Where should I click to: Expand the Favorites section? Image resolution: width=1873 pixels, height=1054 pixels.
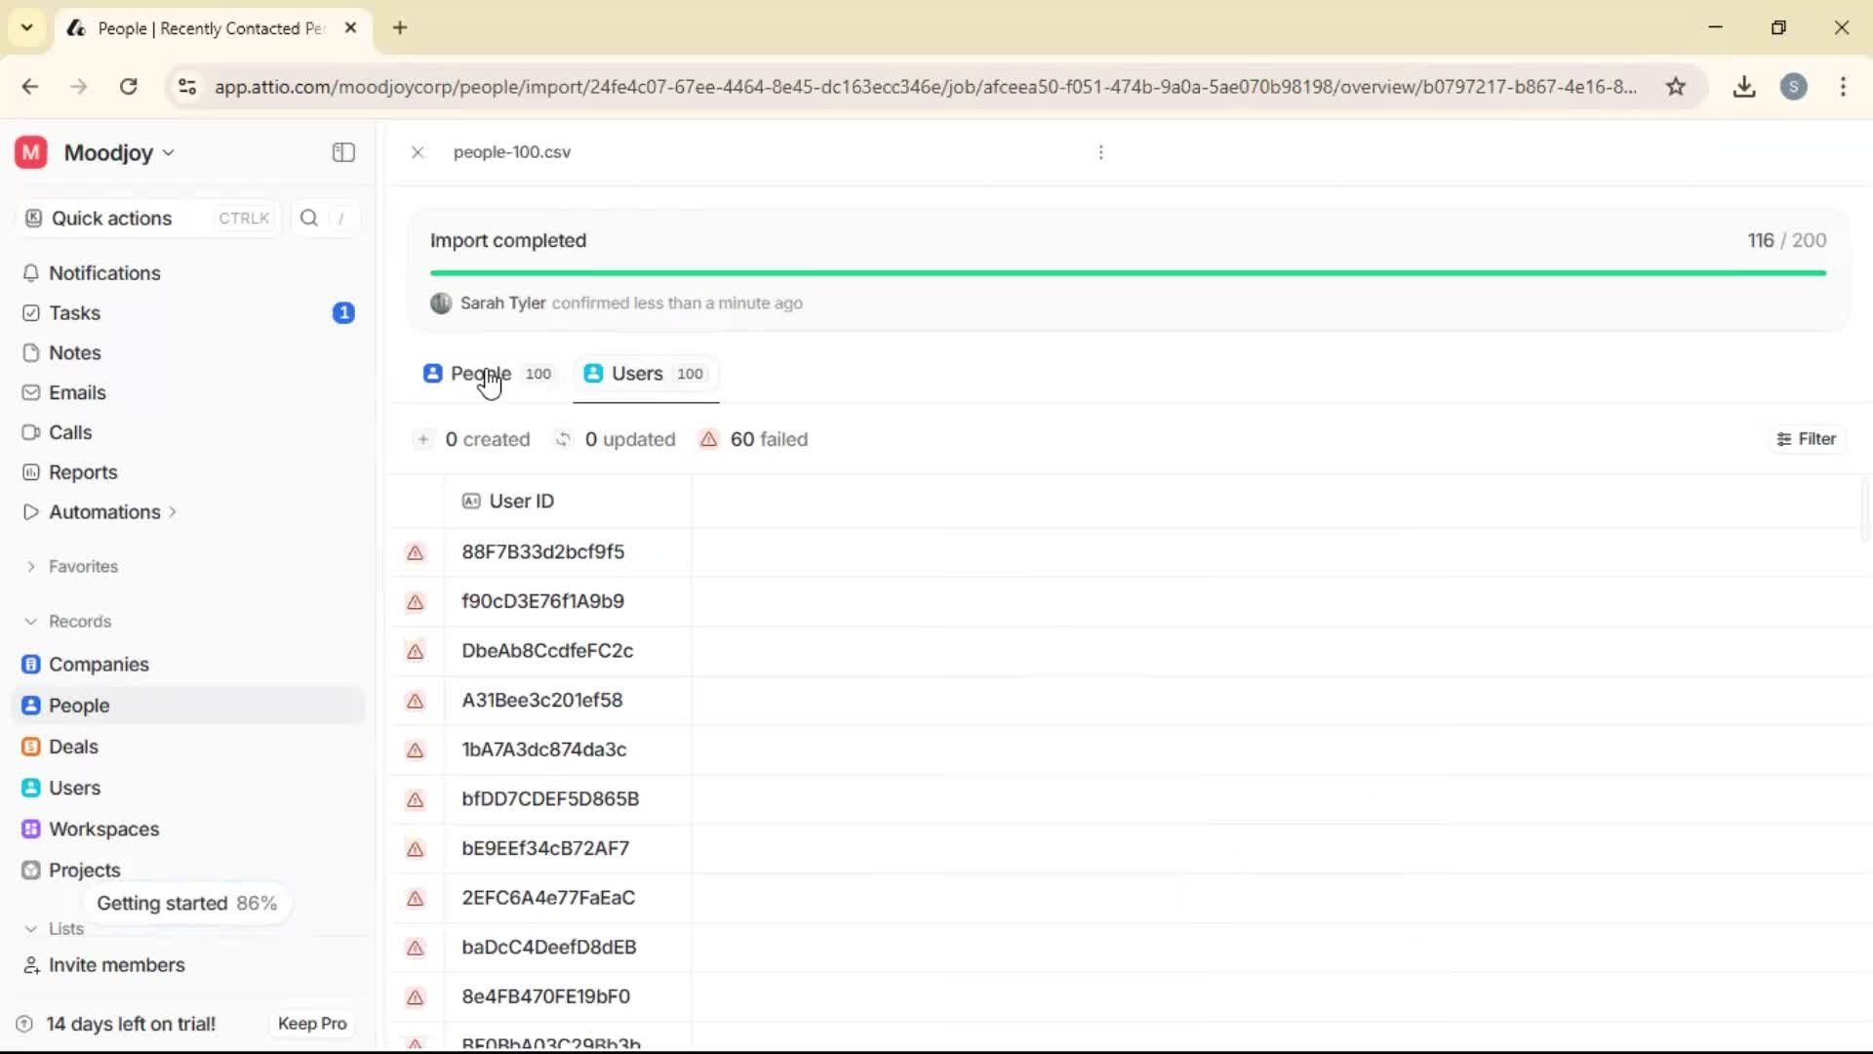tap(33, 566)
